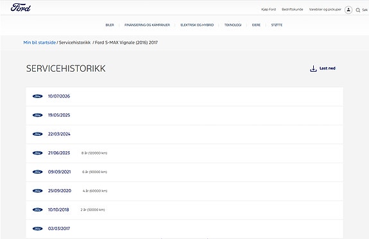Click Servicehistorikk in the breadcrumb
The height and width of the screenshot is (239, 369).
point(74,42)
